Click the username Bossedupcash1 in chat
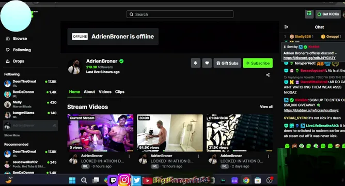 (313, 71)
